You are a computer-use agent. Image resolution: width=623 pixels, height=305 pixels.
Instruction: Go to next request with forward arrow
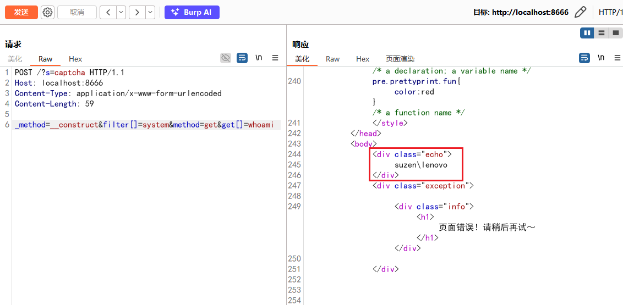[x=137, y=12]
